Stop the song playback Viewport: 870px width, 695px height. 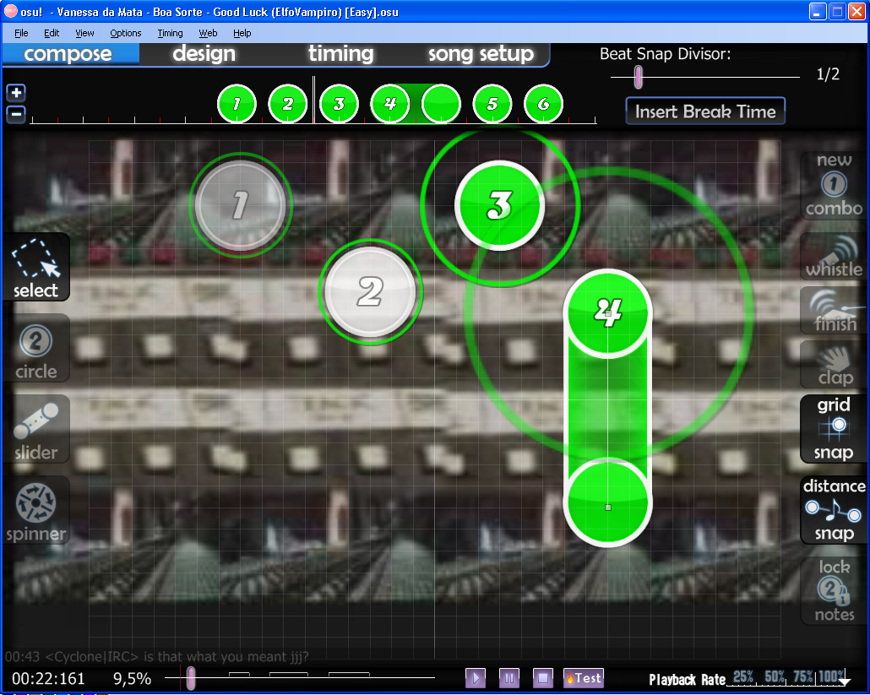[543, 678]
